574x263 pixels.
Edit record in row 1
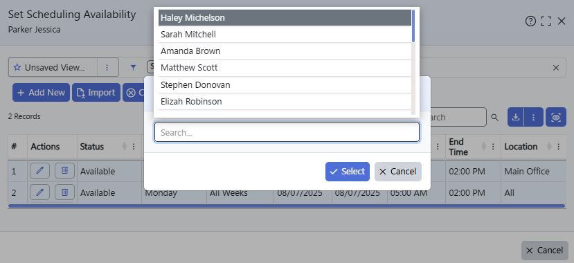[40, 171]
